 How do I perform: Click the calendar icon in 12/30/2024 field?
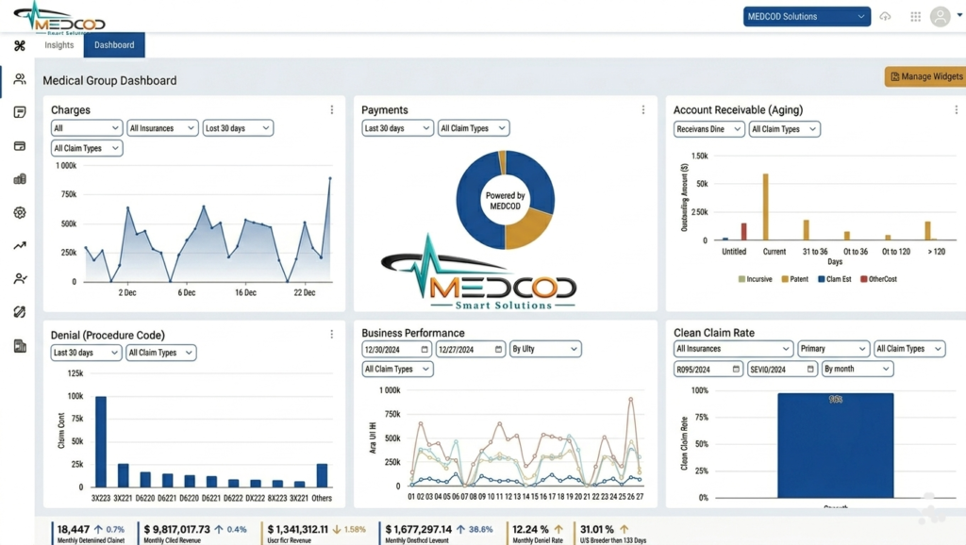pyautogui.click(x=425, y=349)
